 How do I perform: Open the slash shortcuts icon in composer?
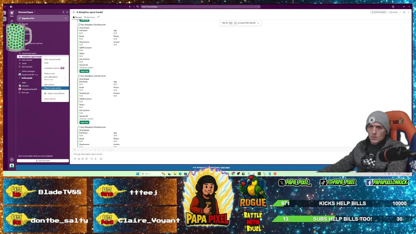click(101, 159)
